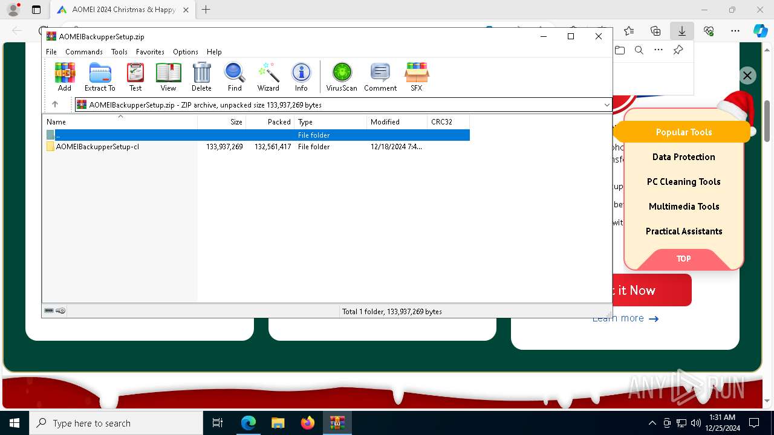Viewport: 774px width, 435px height.
Task: Open Data Protection link
Action: 683,156
